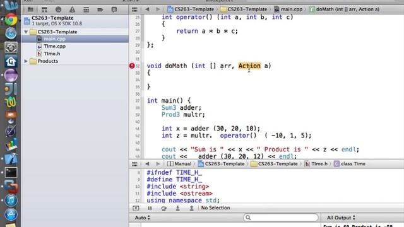The height and width of the screenshot is (227, 404).
Task: Click line number 37 in the gutter
Action: point(138,101)
